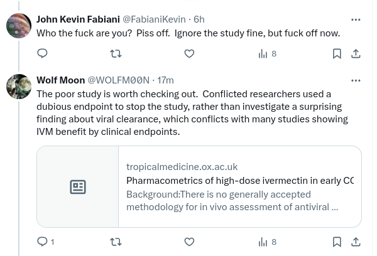This screenshot has width=377, height=256.
Task: Open more options for Wolf Moon's tweet
Action: [356, 80]
